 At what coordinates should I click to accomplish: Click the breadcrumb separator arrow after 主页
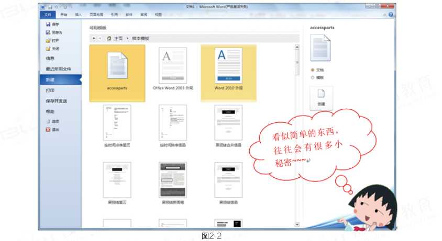(127, 38)
